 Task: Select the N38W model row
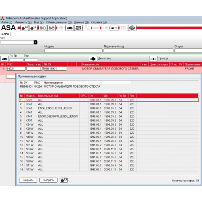tap(109, 161)
